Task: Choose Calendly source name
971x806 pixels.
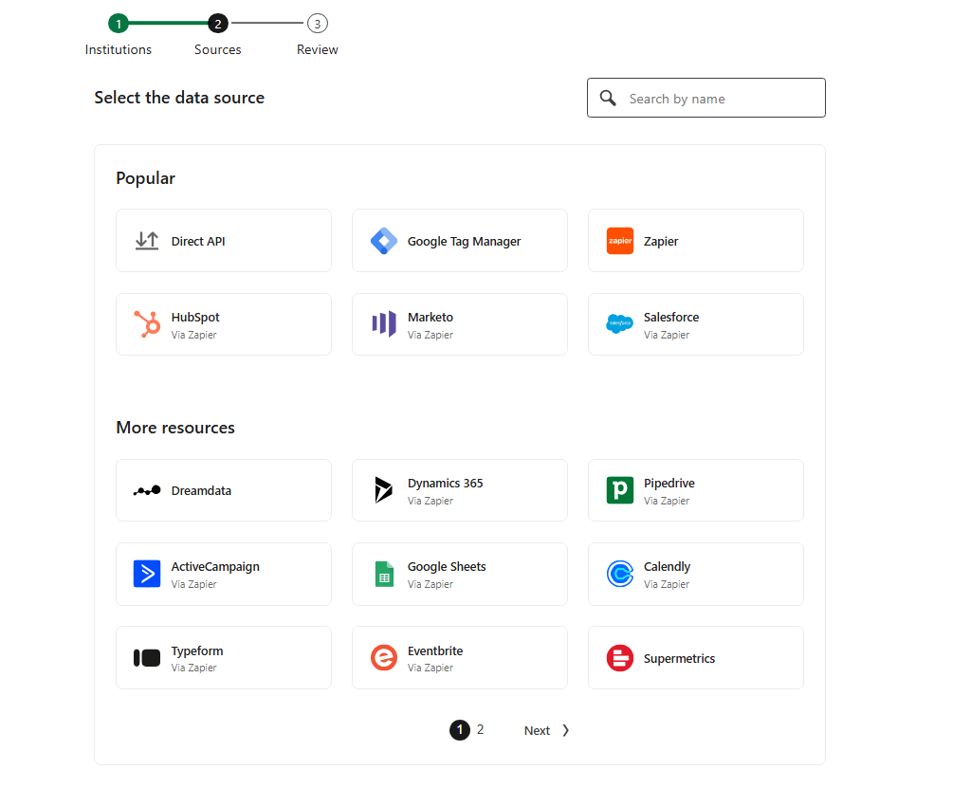Action: 667,566
